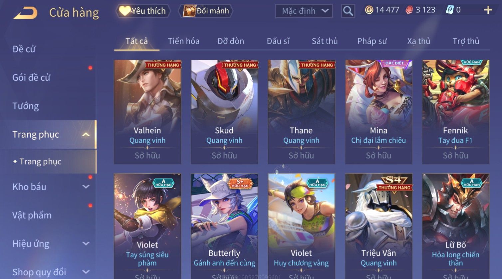This screenshot has height=279, width=502.
Task: Open the search magnifier icon
Action: 348,11
